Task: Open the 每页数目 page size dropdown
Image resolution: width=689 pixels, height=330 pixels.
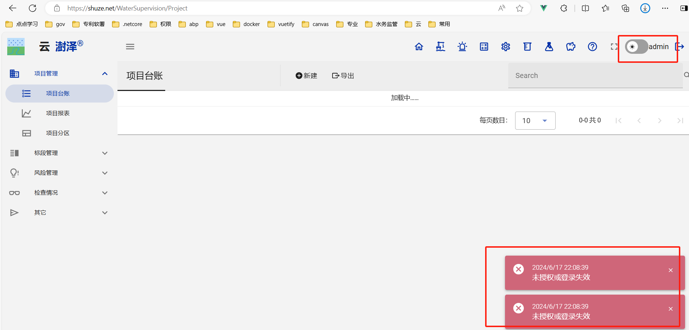Action: tap(535, 121)
